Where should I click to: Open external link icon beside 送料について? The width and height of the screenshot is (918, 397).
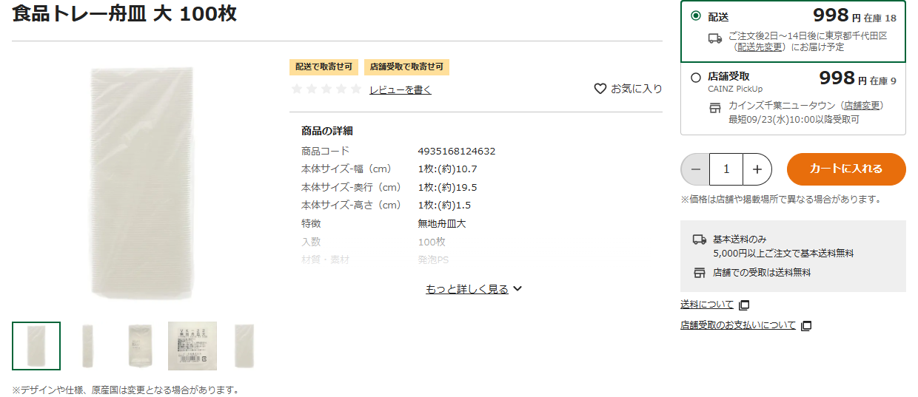tap(745, 305)
